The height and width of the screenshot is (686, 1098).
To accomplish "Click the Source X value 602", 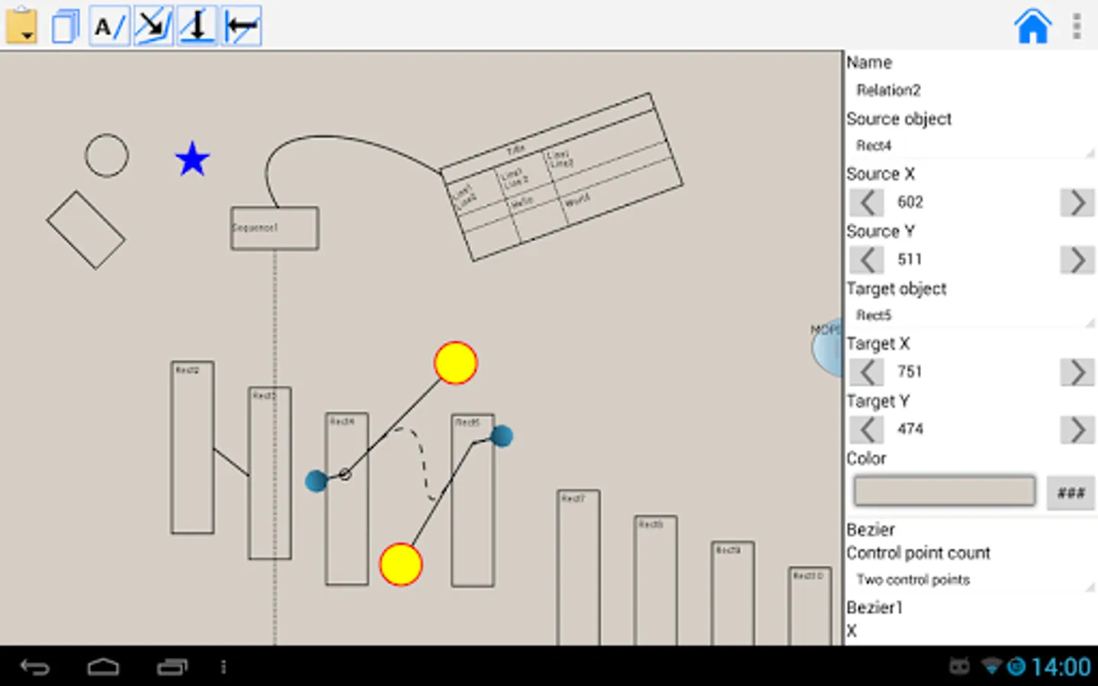I will [910, 202].
